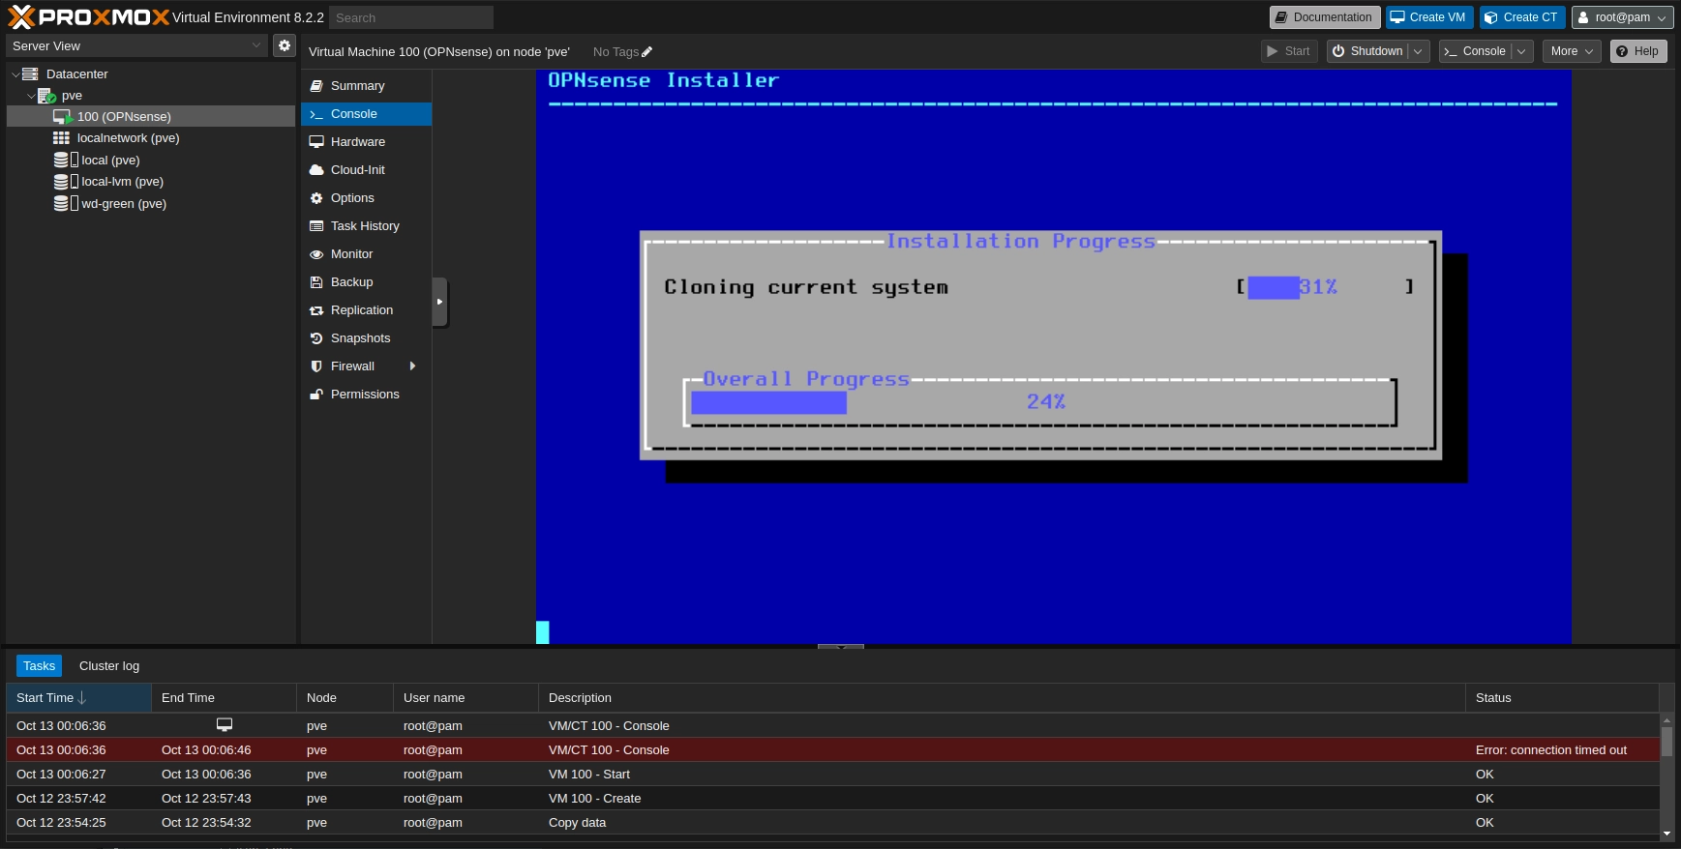Screen dimensions: 1681x849
Task: Click the Backup floppy icon
Action: [316, 282]
